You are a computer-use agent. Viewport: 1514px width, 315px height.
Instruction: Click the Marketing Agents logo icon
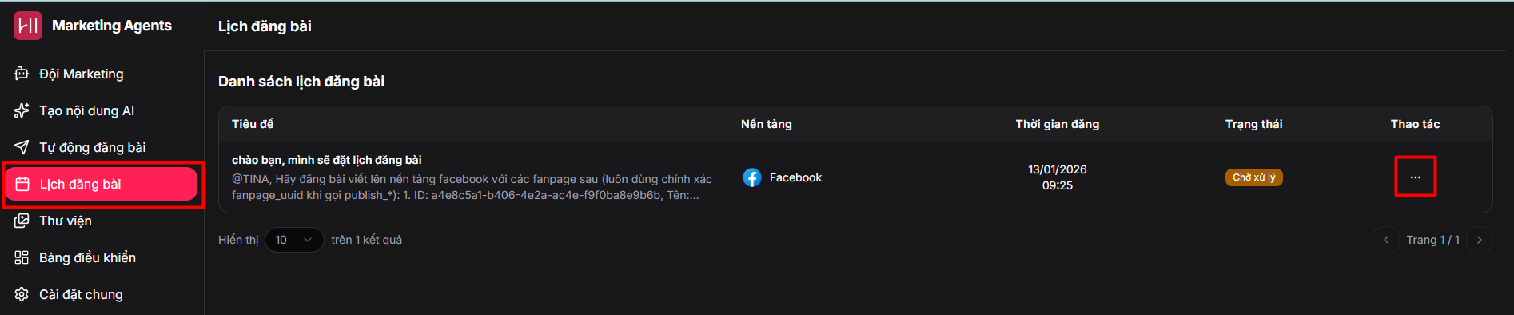point(28,26)
